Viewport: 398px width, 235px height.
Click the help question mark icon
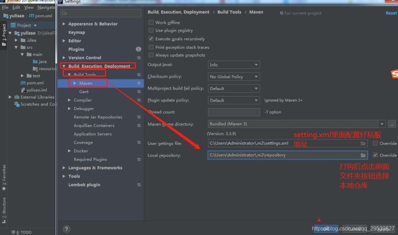click(x=66, y=229)
